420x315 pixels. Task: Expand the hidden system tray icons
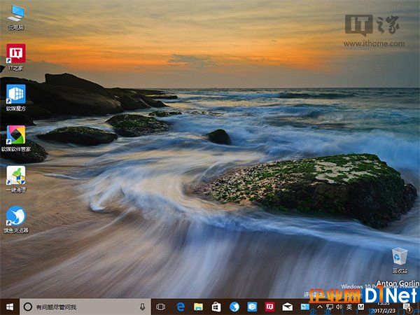point(320,307)
